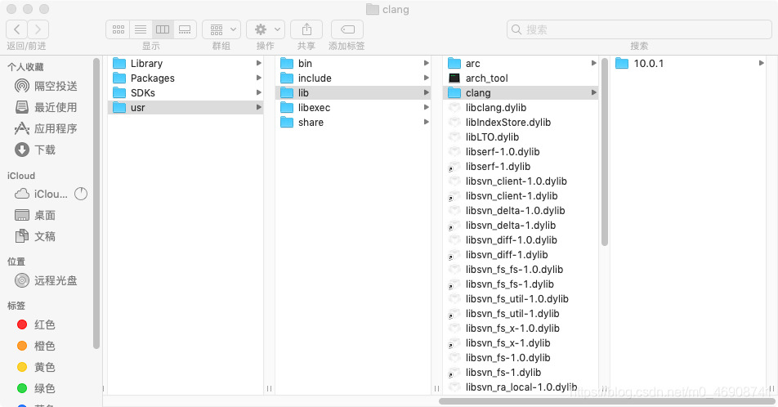Expand the Library folder arrow
778x407 pixels.
(x=258, y=63)
